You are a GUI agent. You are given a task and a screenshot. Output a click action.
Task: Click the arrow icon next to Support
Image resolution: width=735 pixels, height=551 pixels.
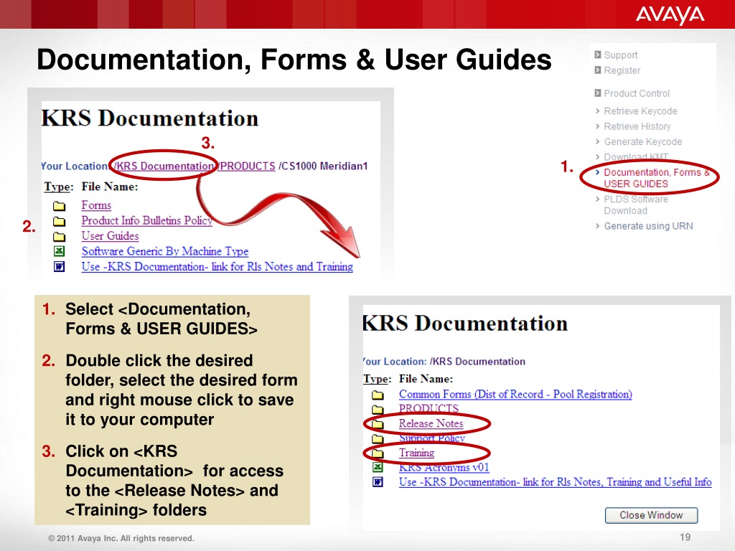tap(598, 55)
